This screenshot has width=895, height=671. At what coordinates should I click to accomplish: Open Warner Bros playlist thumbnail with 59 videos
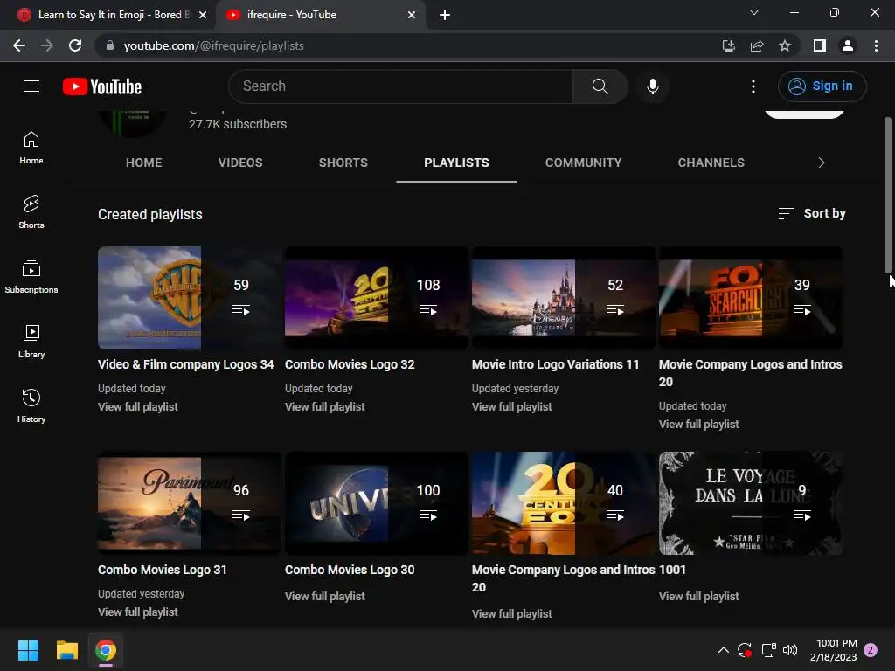coord(189,298)
